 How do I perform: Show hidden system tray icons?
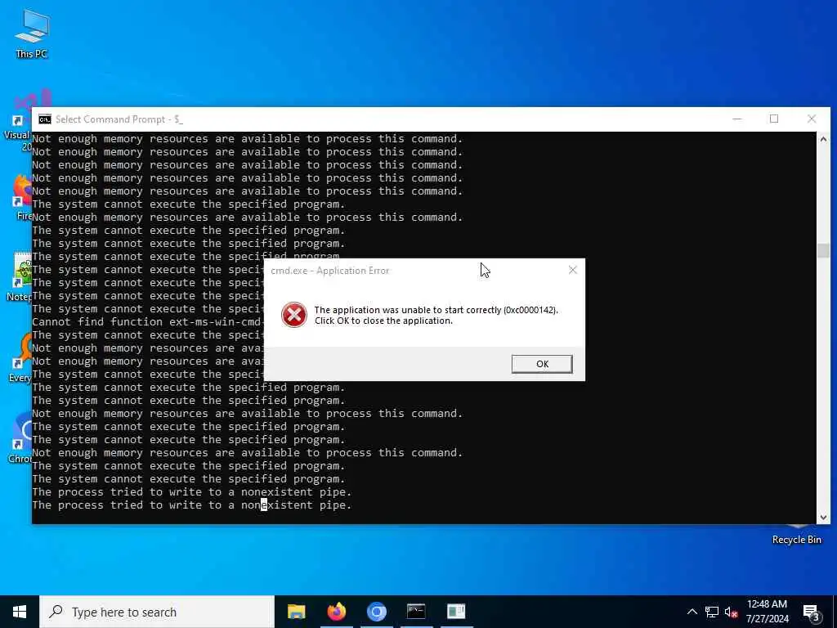[x=692, y=612]
